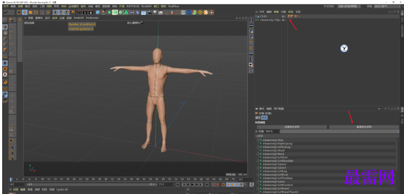404x194 pixels.
Task: Toggle the Y axis lock
Action: (x=61, y=12)
